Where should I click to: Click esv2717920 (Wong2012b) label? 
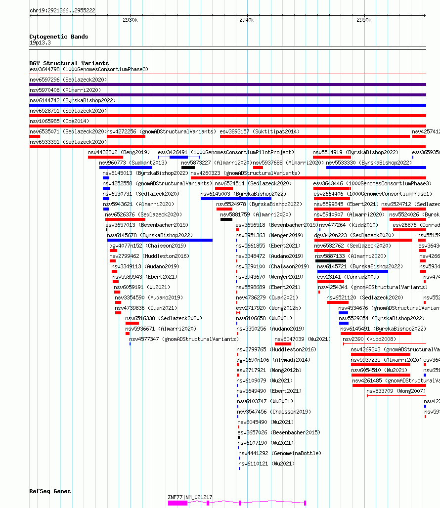tap(268, 308)
